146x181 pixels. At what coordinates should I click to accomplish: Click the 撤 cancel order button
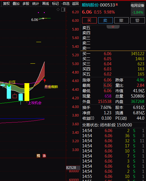[x=122, y=20]
